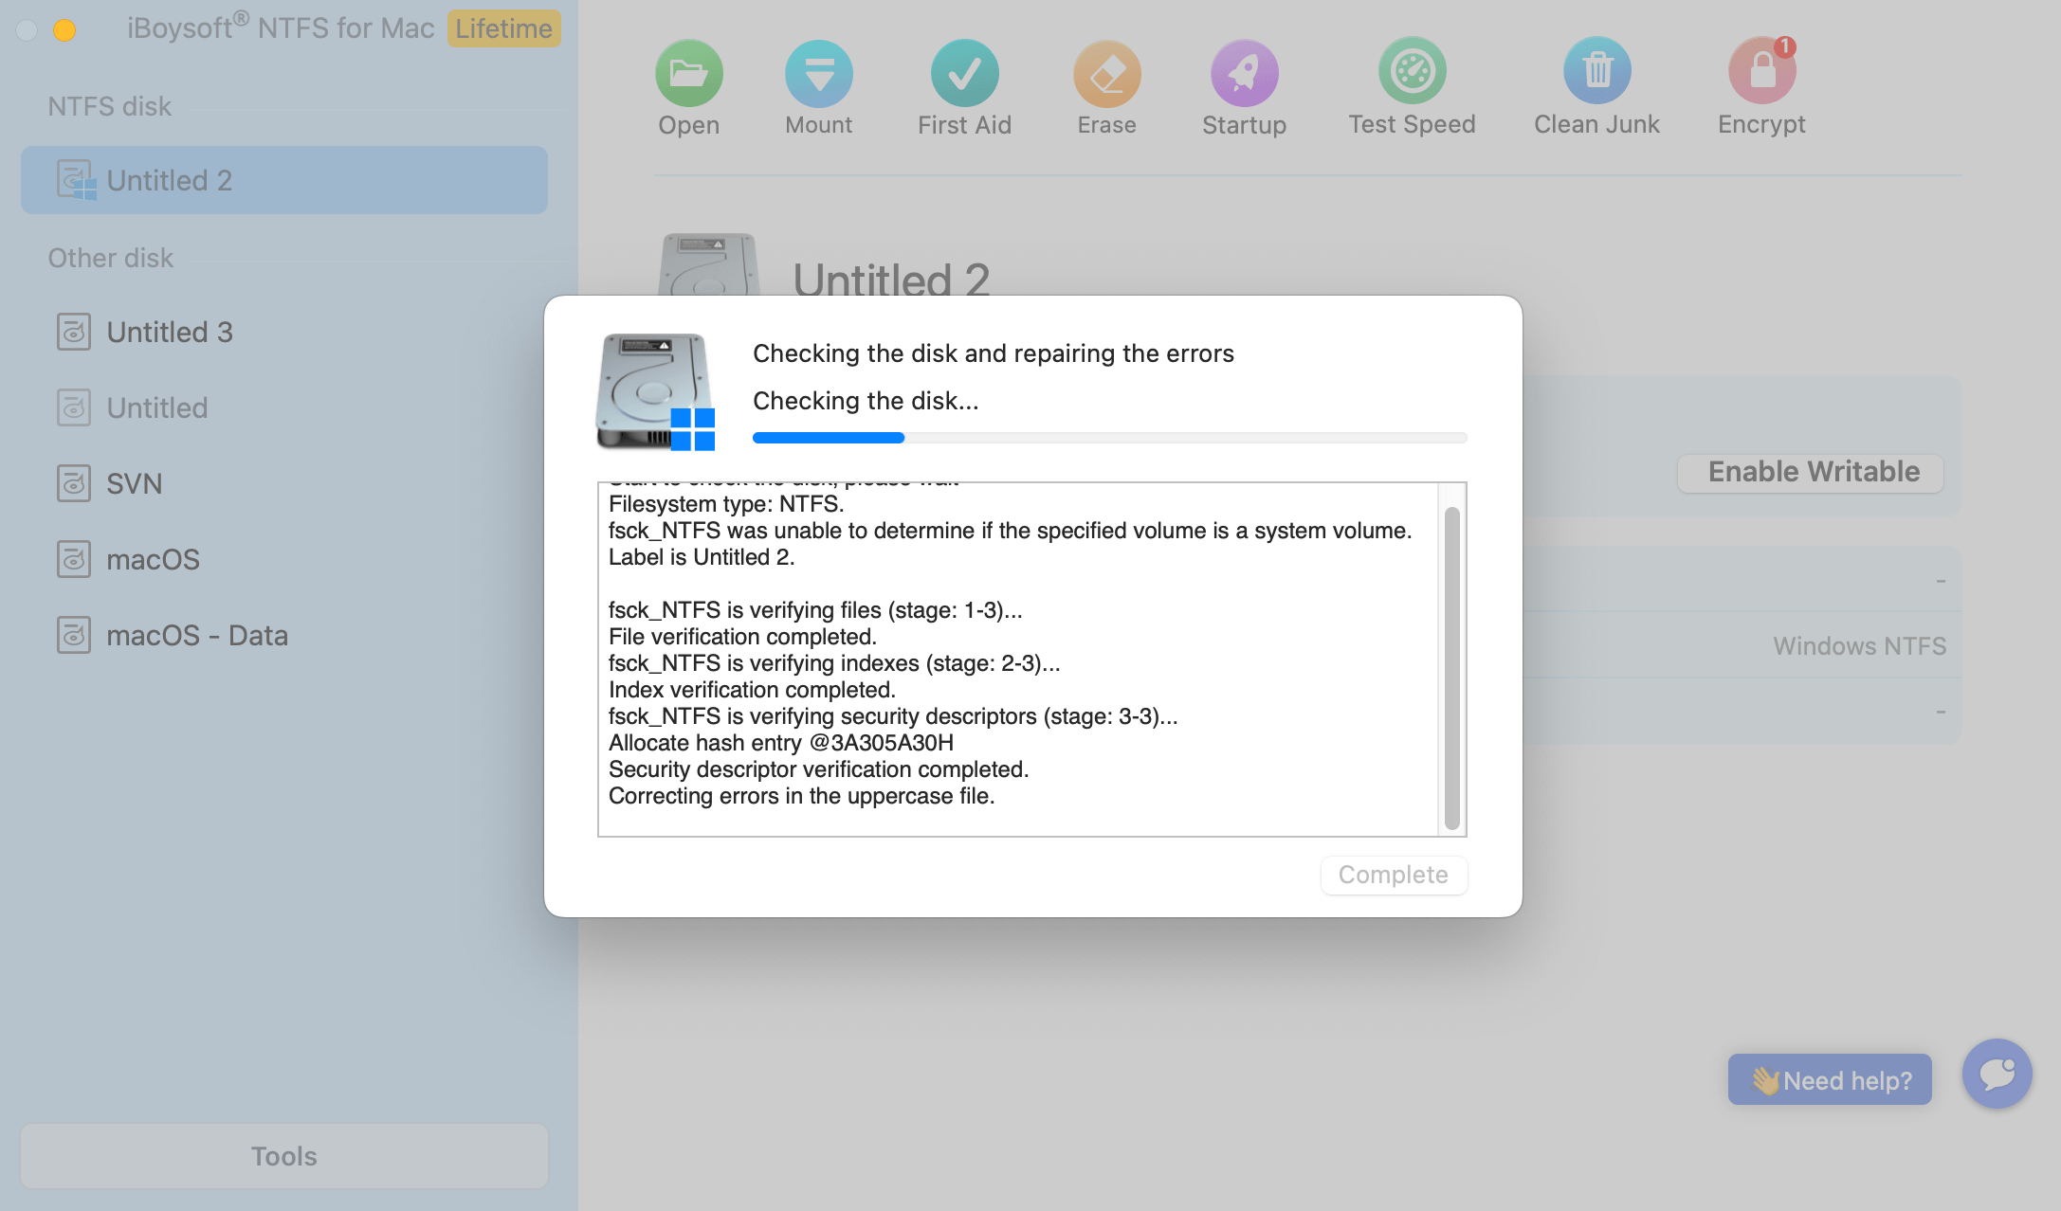Screen dimensions: 2061x1211
Task: Click the 'NTFS disk' section header
Action: pos(110,106)
